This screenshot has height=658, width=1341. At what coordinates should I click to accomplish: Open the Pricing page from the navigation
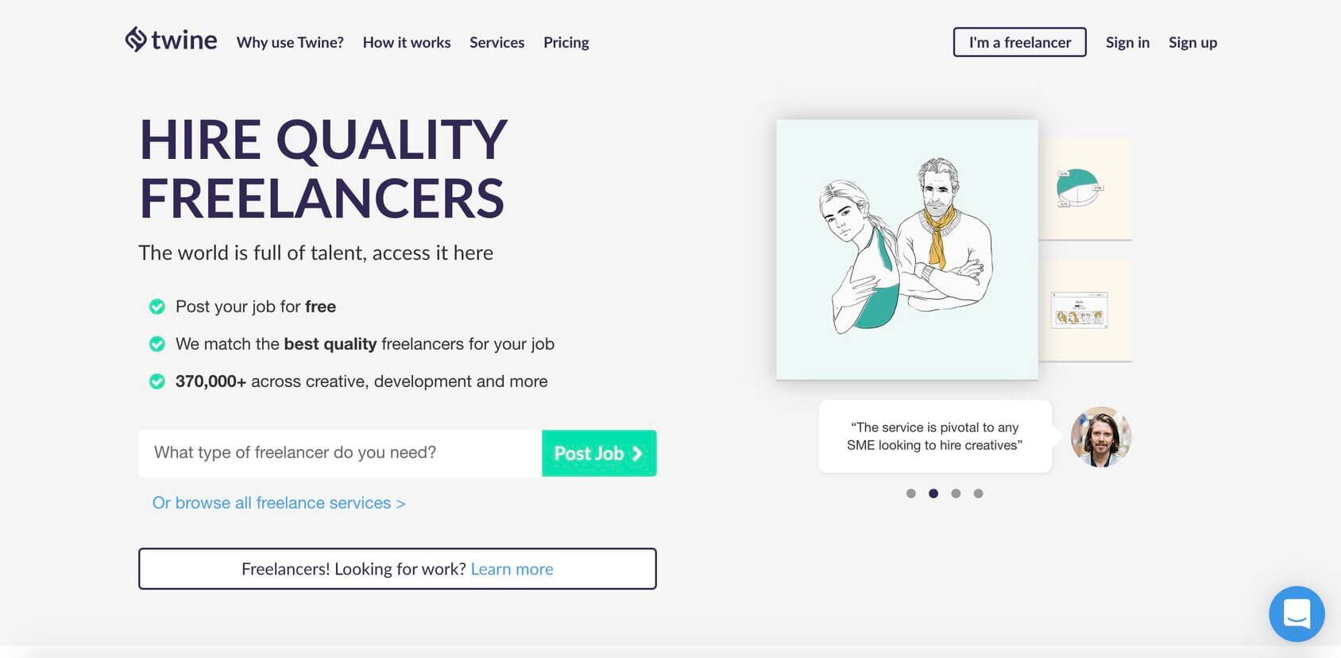(x=566, y=42)
